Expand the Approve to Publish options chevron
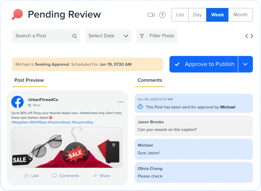 click(x=245, y=64)
